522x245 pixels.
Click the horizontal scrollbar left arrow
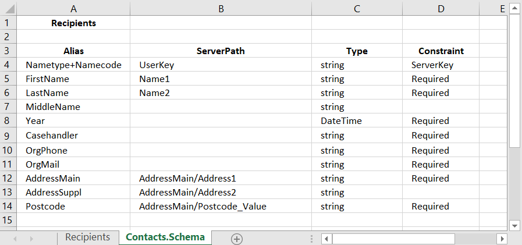coord(327,238)
